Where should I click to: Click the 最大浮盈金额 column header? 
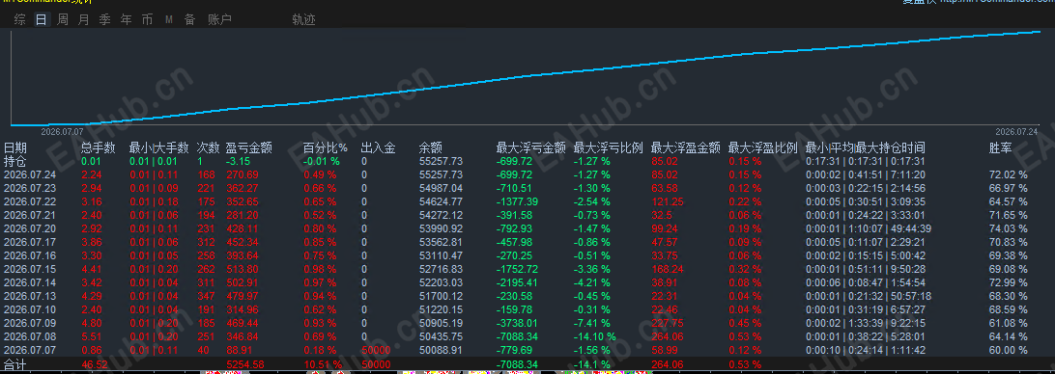coord(686,147)
